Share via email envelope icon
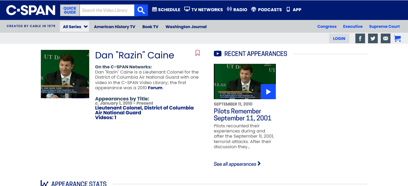The width and height of the screenshot is (408, 186). [x=386, y=38]
